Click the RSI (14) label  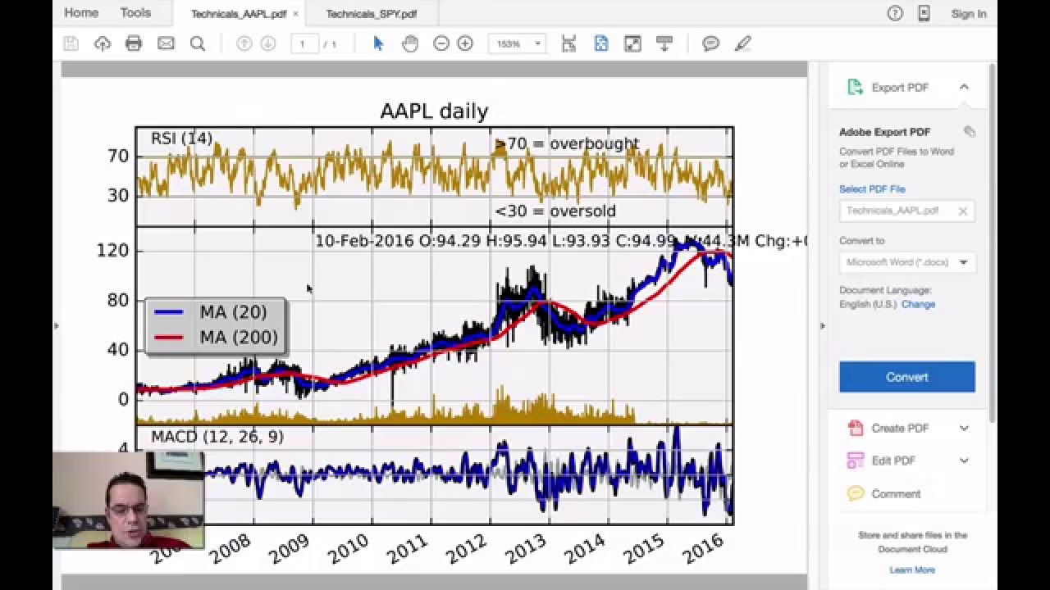182,138
